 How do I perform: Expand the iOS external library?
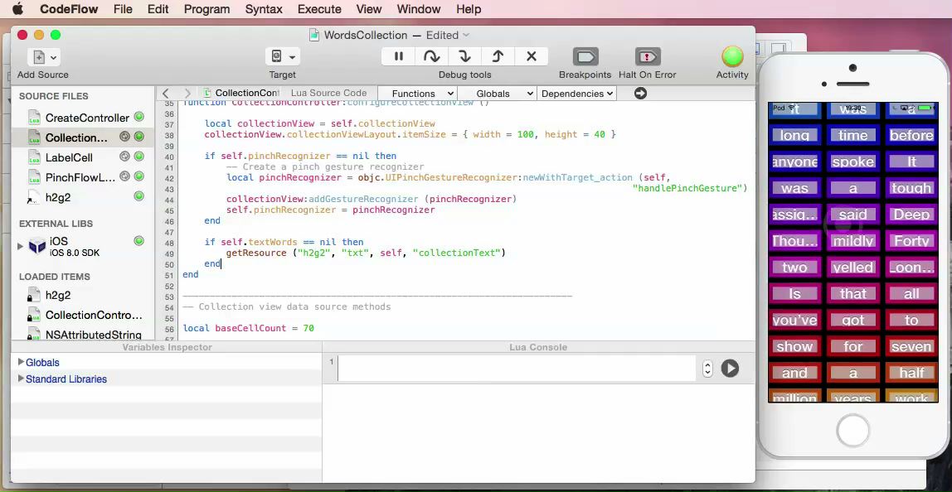click(x=20, y=246)
